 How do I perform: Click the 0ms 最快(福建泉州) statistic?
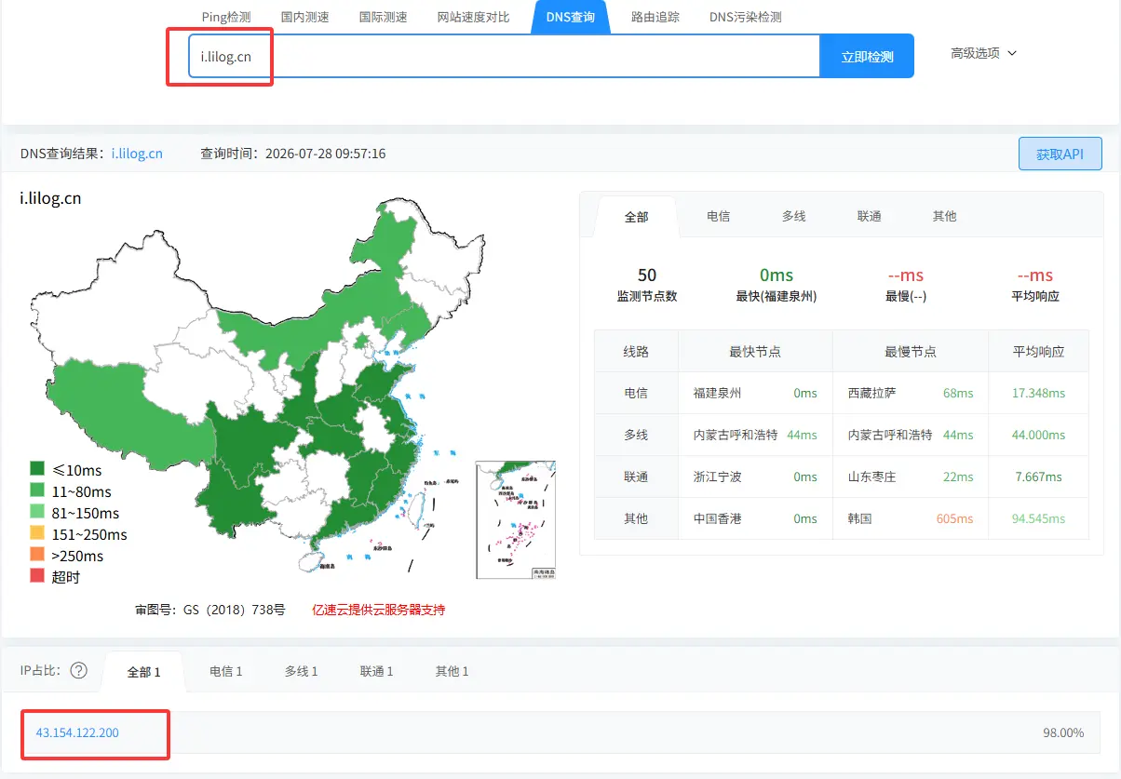(776, 285)
